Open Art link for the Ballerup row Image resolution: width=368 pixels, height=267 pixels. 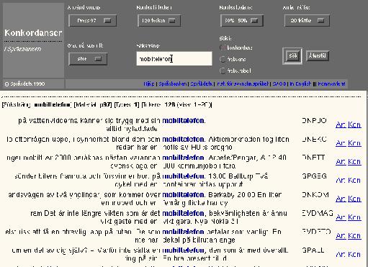tap(341, 181)
